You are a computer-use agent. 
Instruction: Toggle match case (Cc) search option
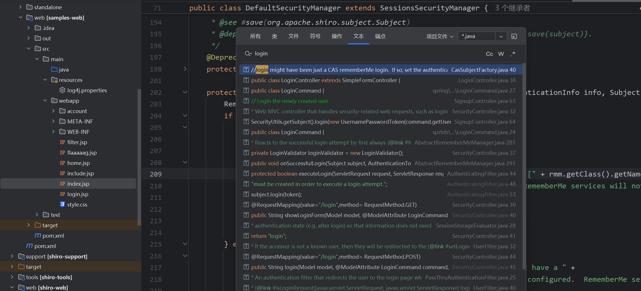click(489, 54)
